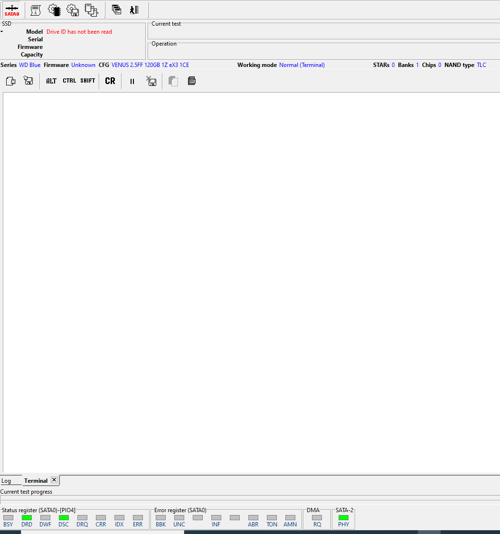Click the green DSC status indicator
Screen dimensions: 500x534
[x=64, y=518]
